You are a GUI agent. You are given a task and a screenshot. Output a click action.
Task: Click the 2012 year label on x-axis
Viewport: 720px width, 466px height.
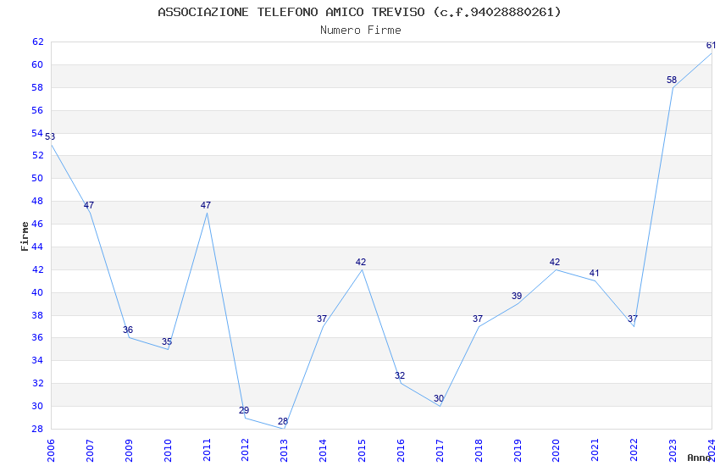[245, 450]
